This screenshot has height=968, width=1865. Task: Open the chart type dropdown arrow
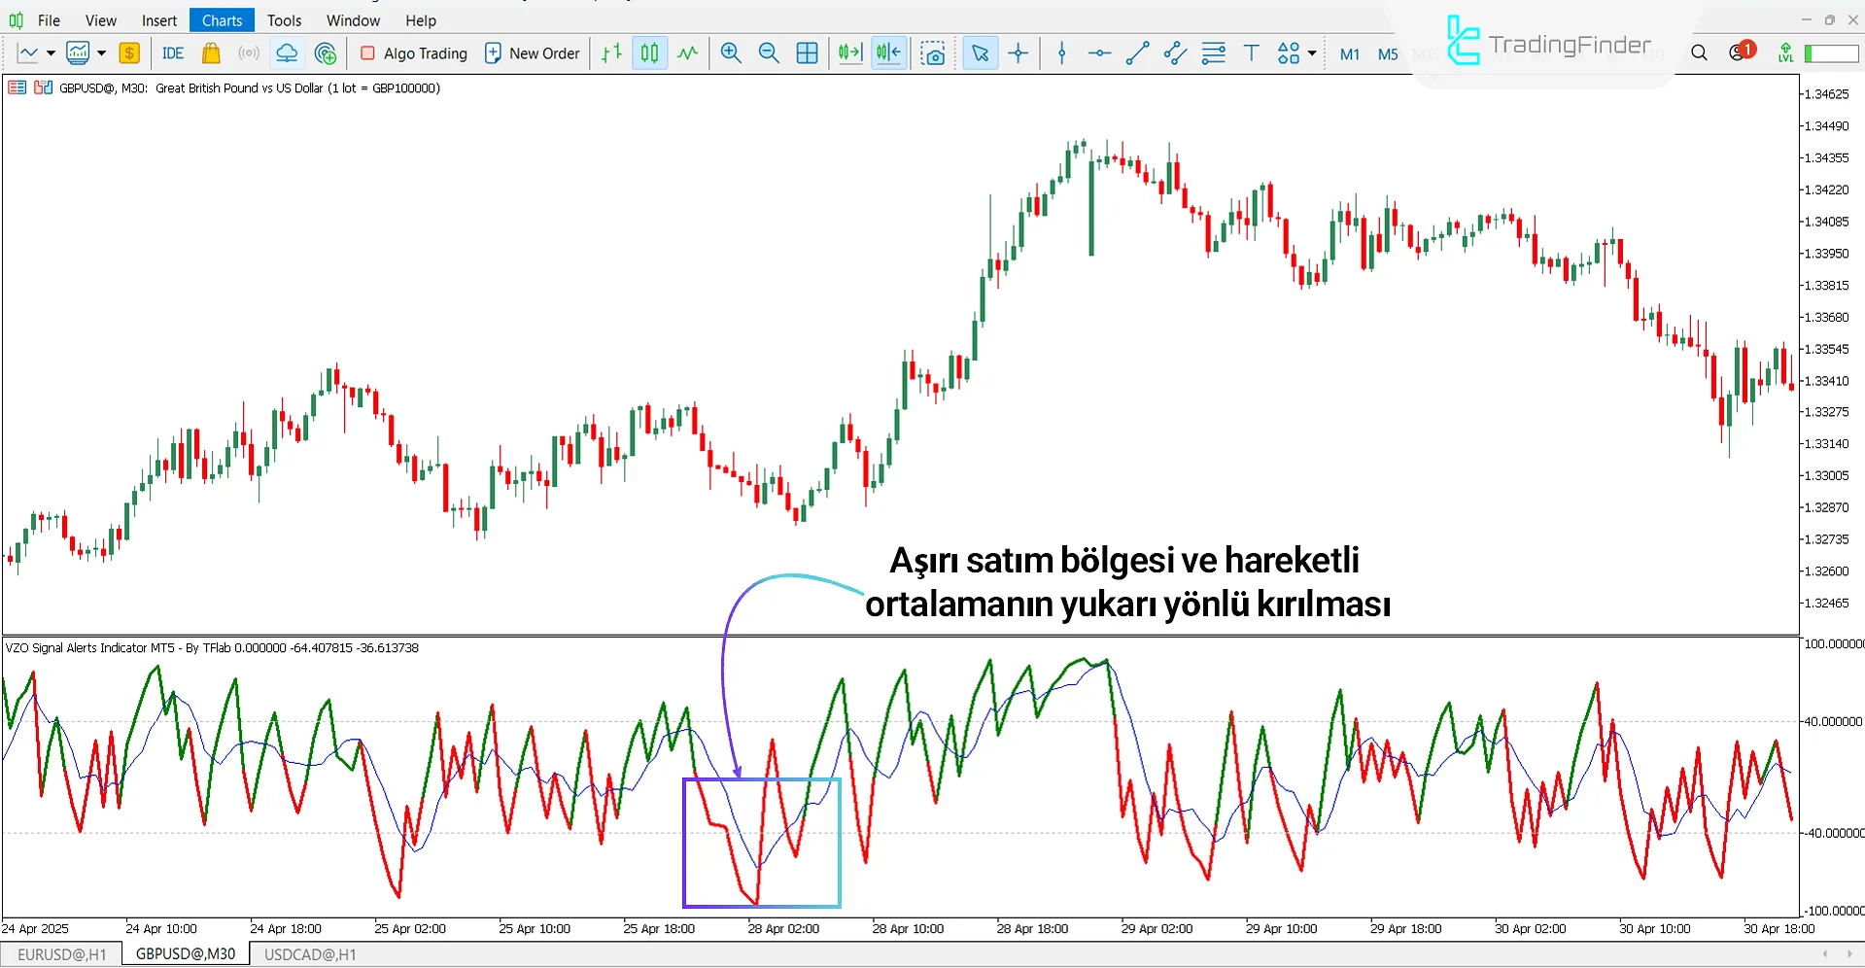pos(51,53)
